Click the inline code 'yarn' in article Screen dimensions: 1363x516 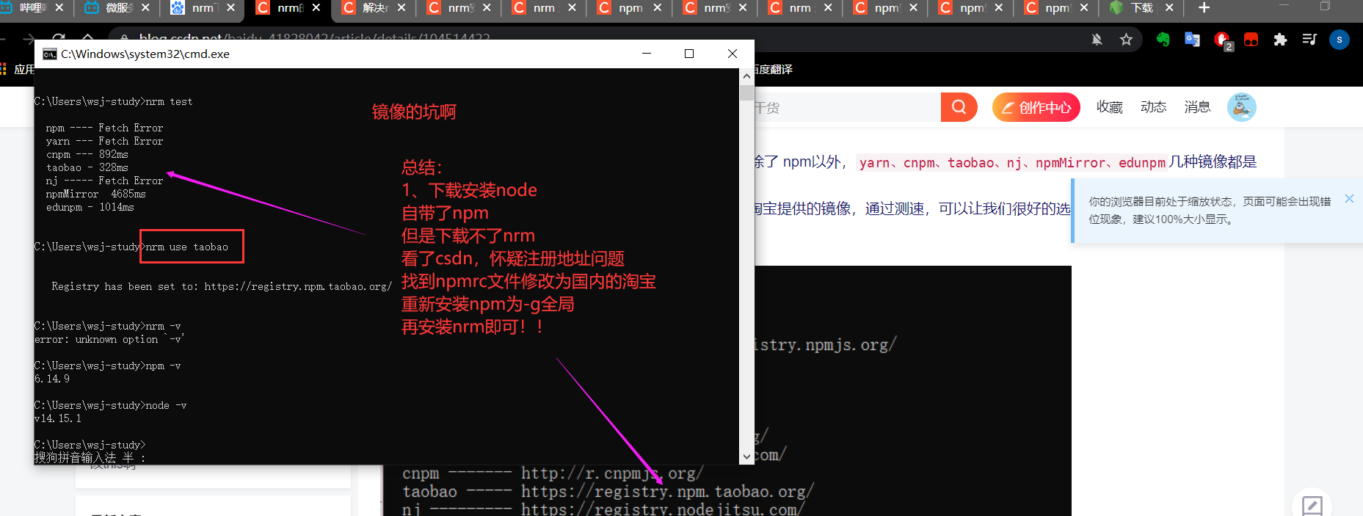(x=874, y=163)
